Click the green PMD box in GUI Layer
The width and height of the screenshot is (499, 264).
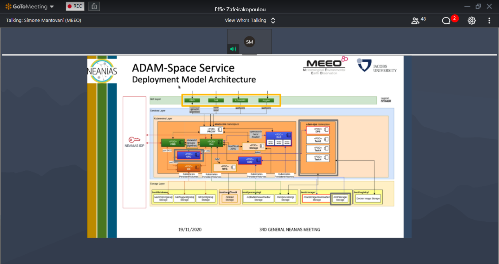click(x=192, y=101)
